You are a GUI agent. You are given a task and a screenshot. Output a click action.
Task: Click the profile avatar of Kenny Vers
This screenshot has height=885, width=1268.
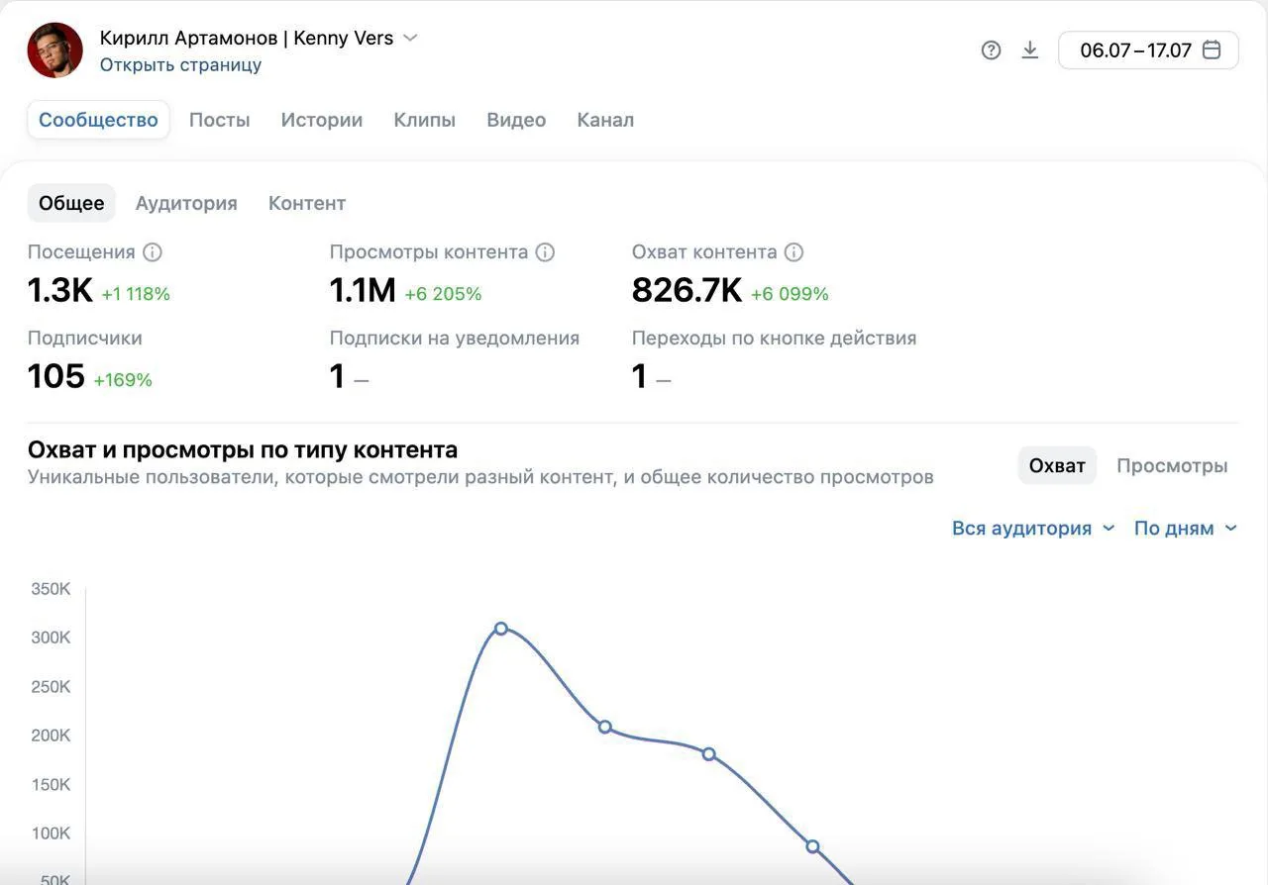55,50
